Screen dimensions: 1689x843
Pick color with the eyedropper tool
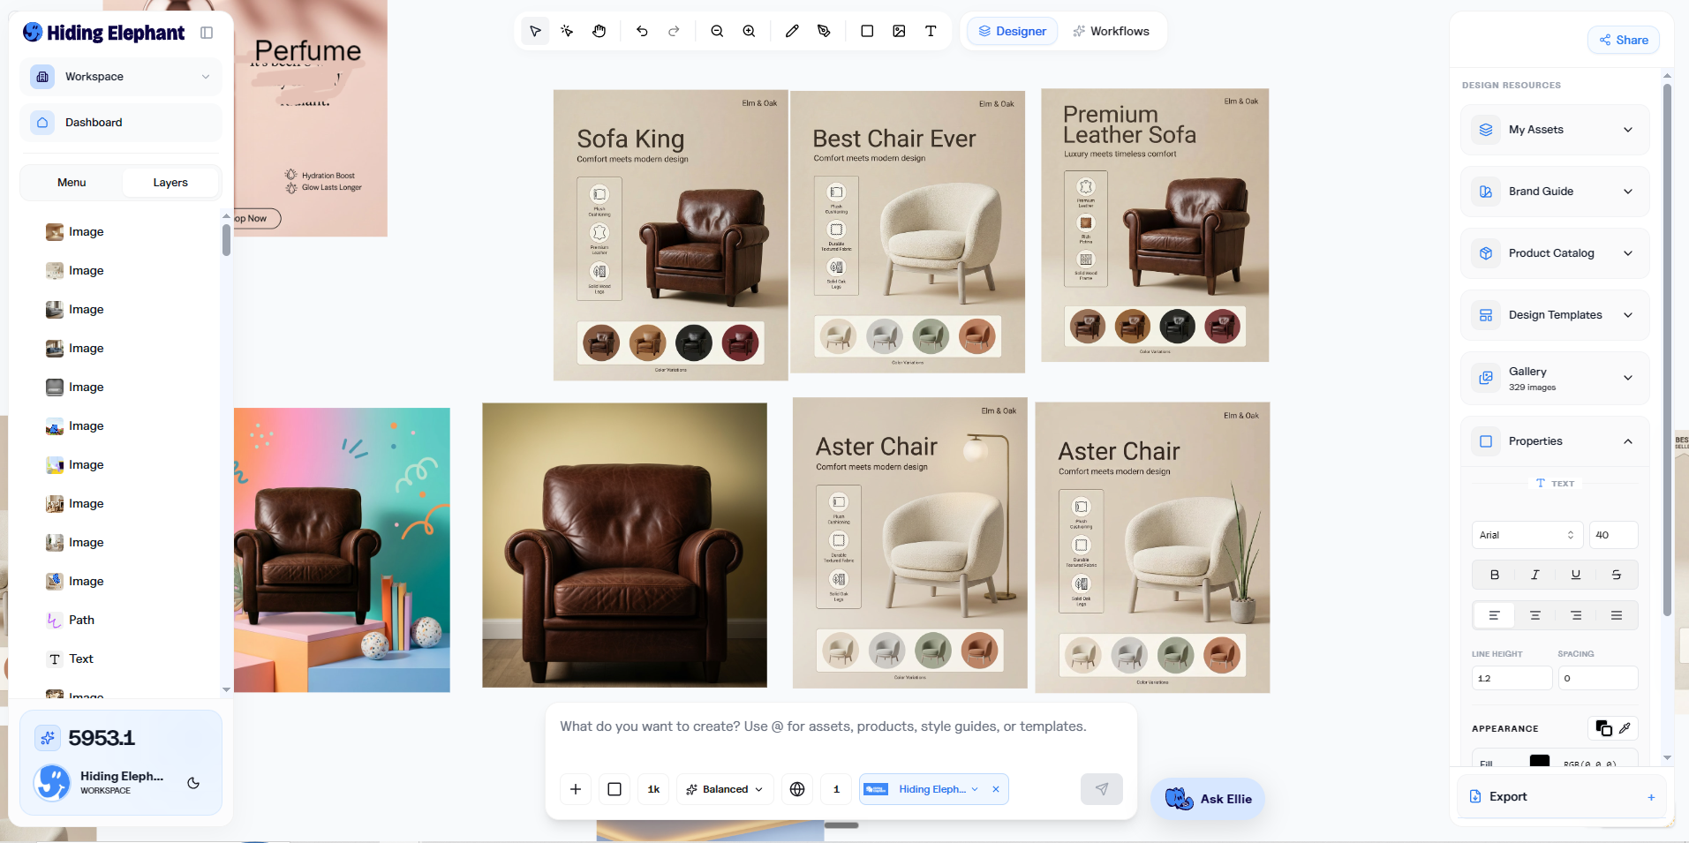coord(1625,728)
